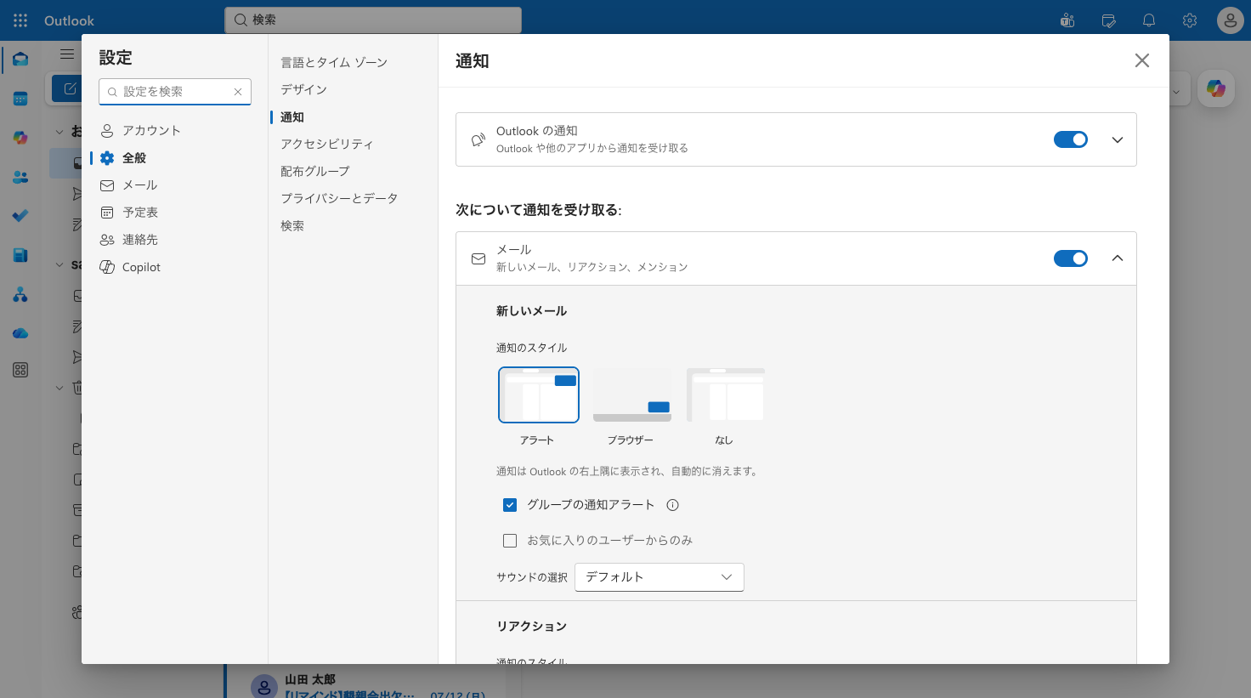Viewport: 1251px width, 698px height.
Task: Open OneDrive cloud icon in rail
Action: [x=20, y=333]
